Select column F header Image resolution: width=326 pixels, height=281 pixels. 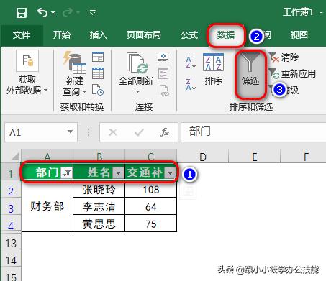pyautogui.click(x=304, y=157)
